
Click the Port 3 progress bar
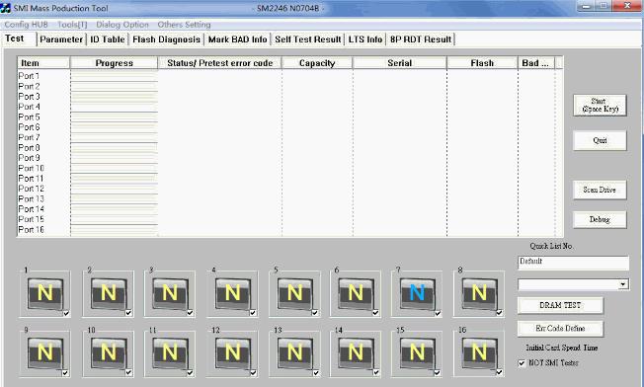click(115, 97)
